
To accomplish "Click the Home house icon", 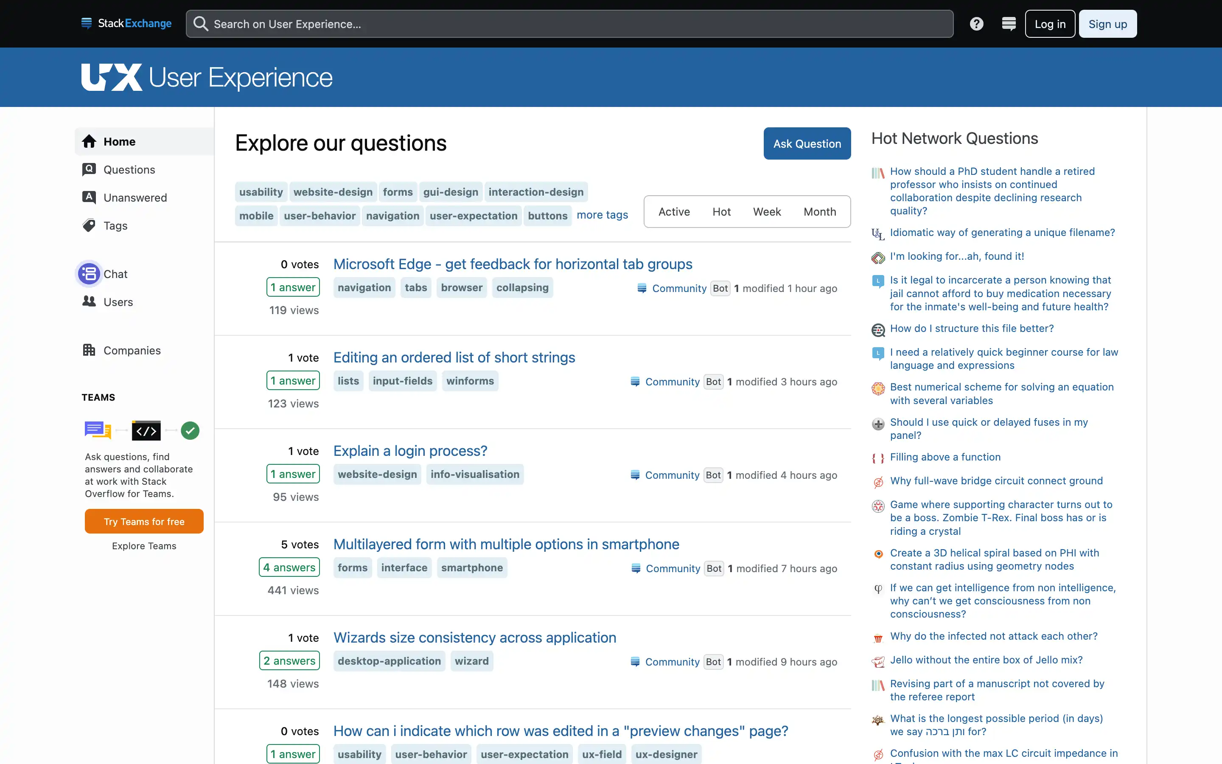I will (90, 141).
